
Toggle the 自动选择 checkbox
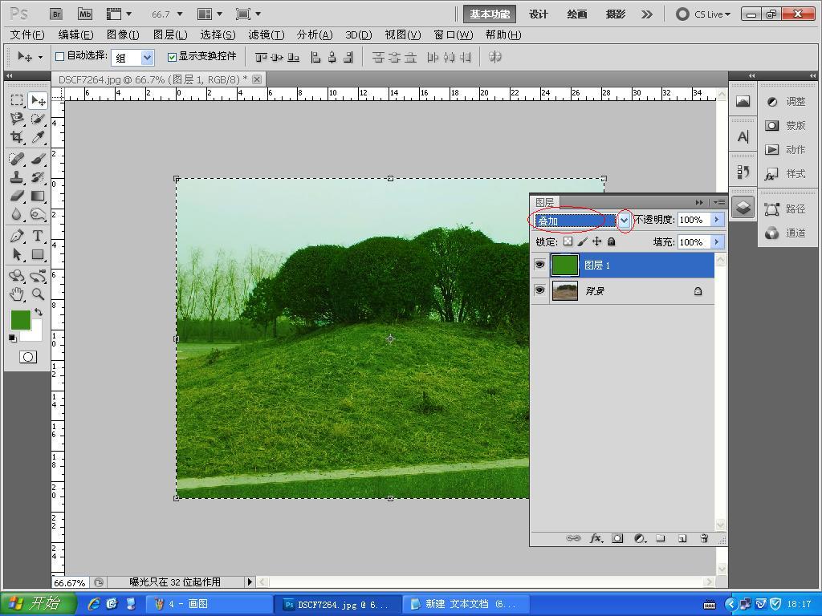click(59, 57)
